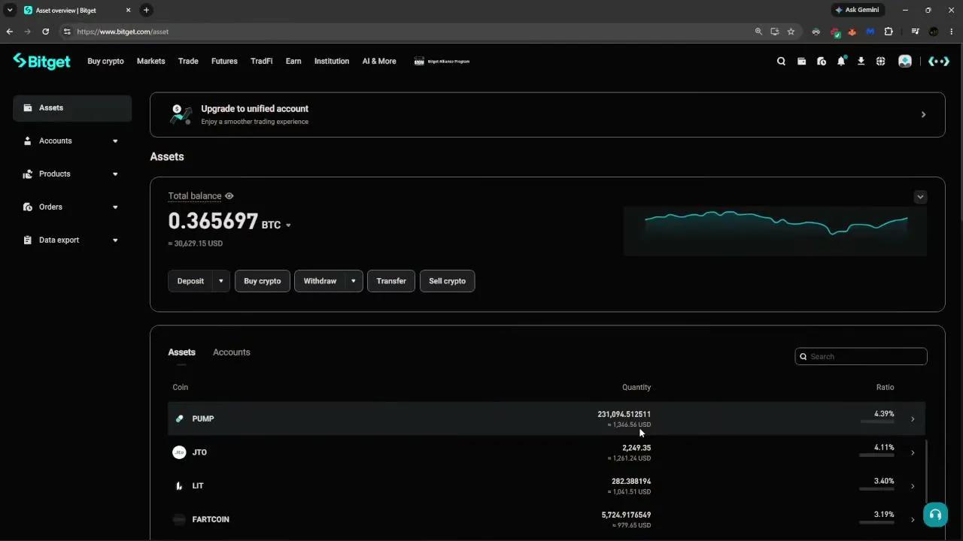Open the PUMP row details chevron
The image size is (963, 541).
point(913,419)
